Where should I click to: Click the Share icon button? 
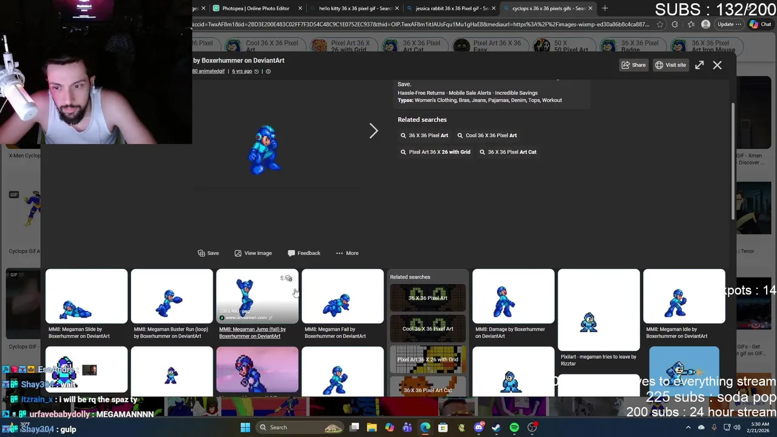(x=633, y=65)
